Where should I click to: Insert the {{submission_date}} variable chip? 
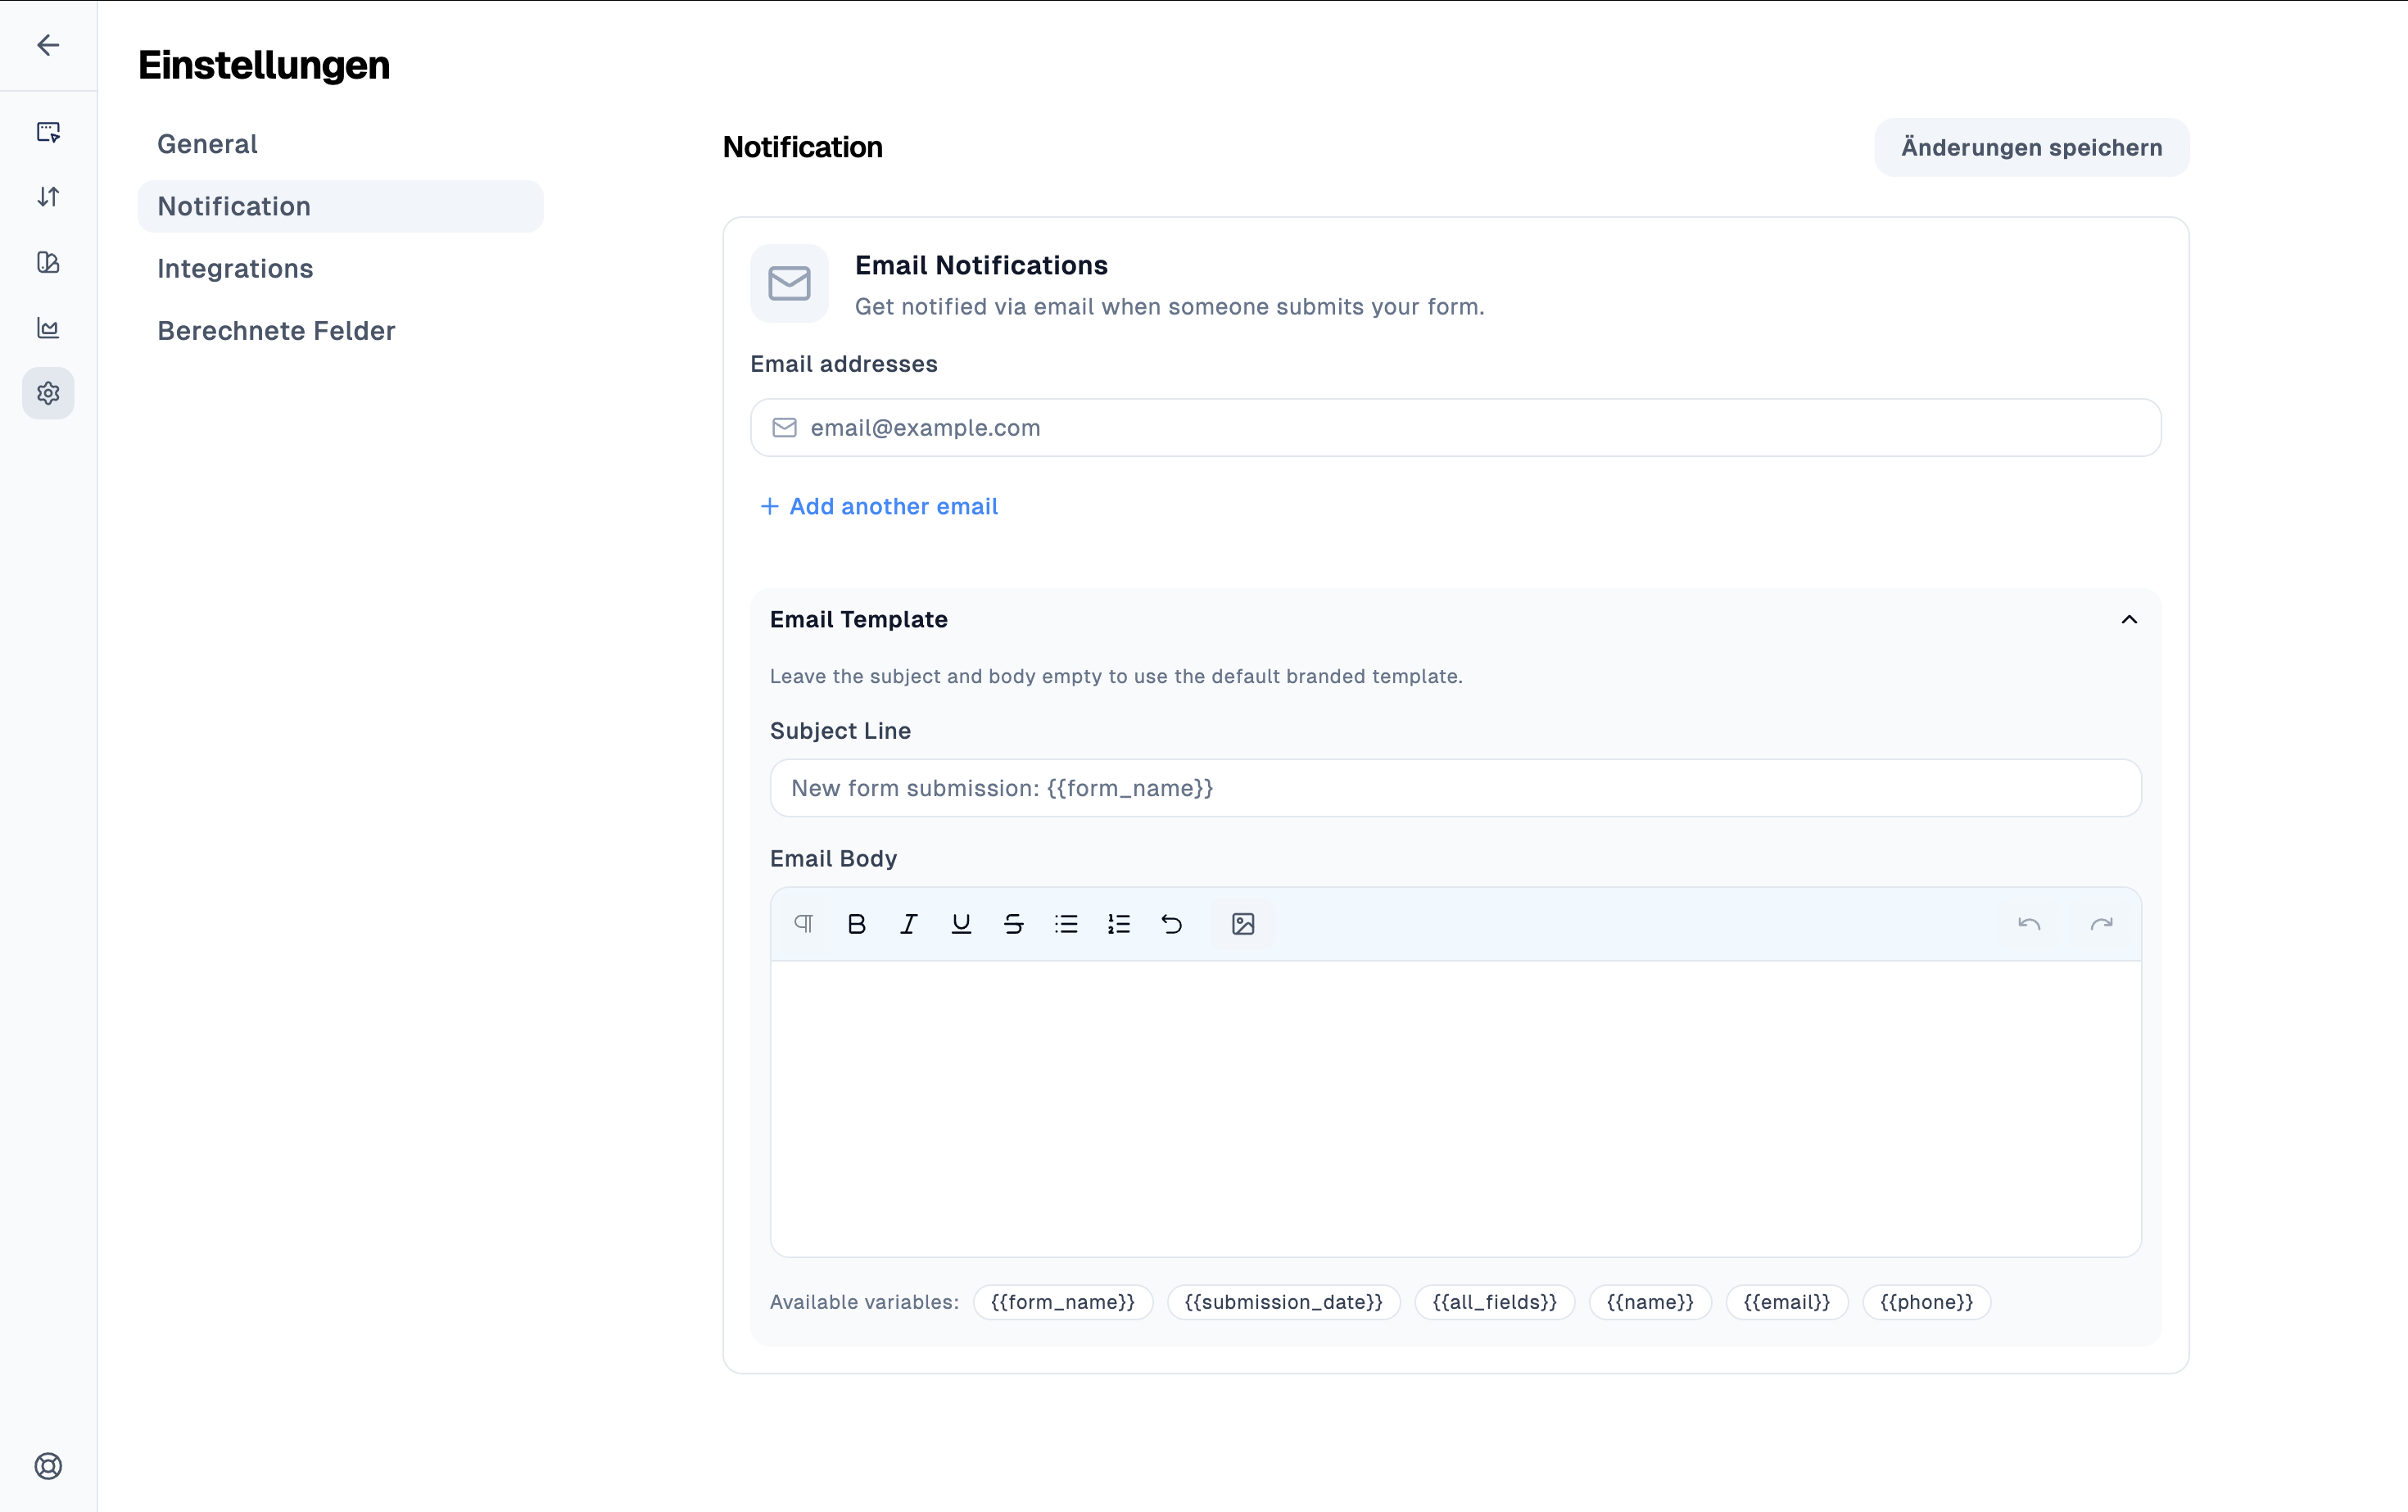pyautogui.click(x=1284, y=1302)
